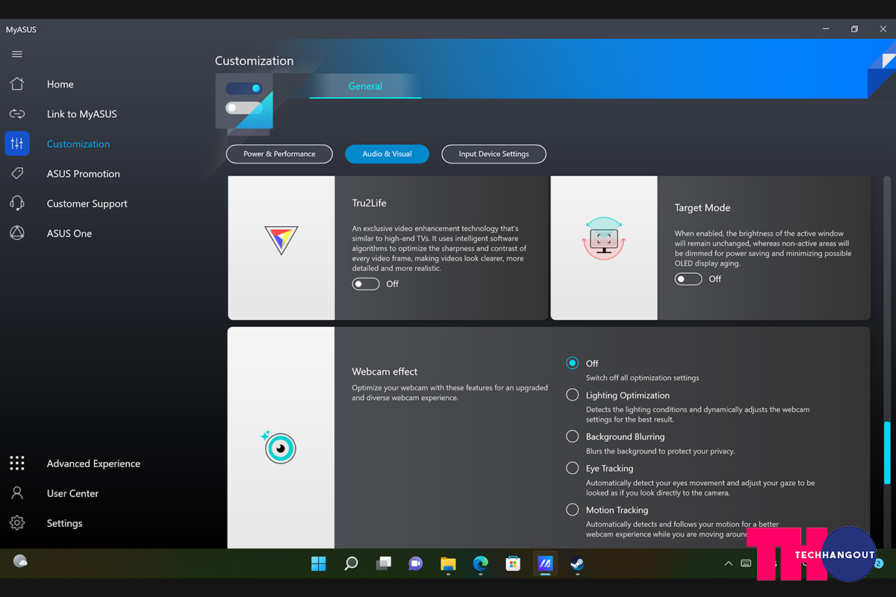Show hidden system tray icons

click(729, 563)
